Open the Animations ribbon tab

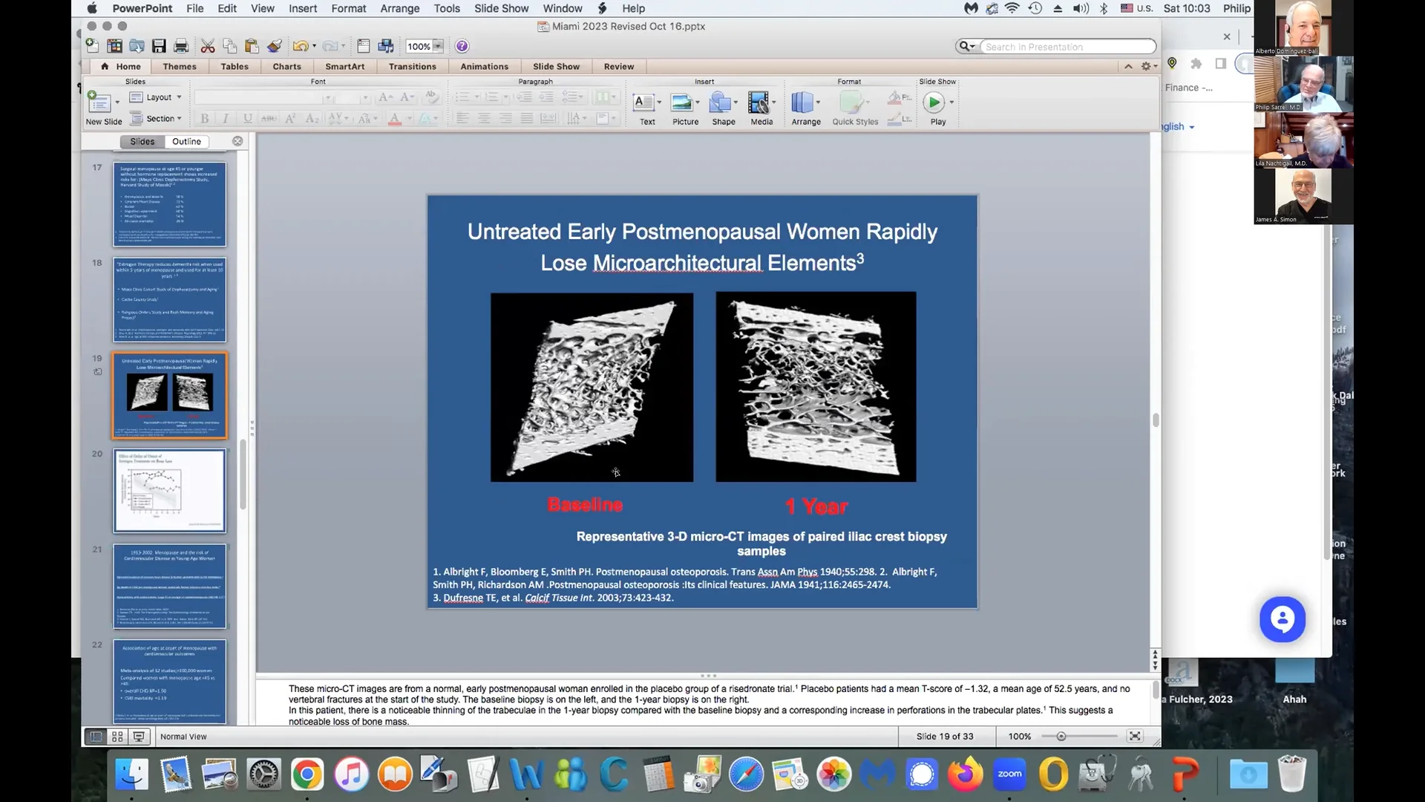click(x=484, y=66)
